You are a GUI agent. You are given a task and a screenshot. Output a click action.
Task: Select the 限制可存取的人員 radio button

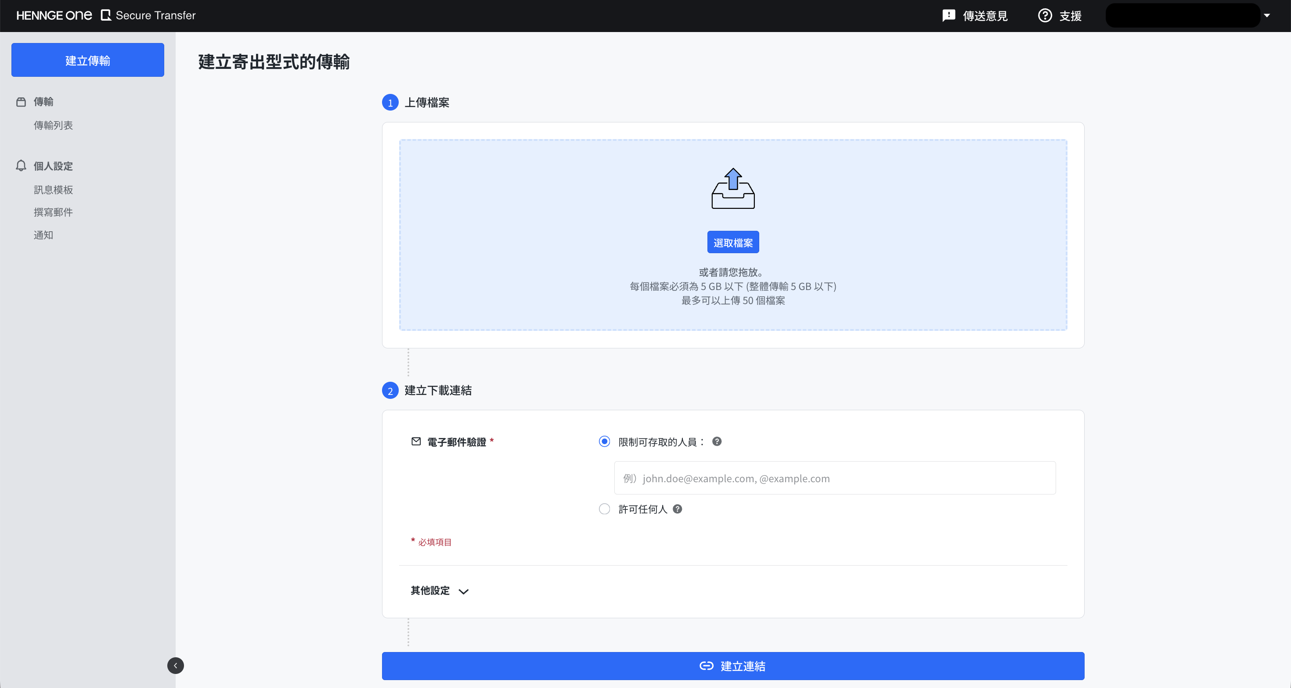pyautogui.click(x=604, y=441)
